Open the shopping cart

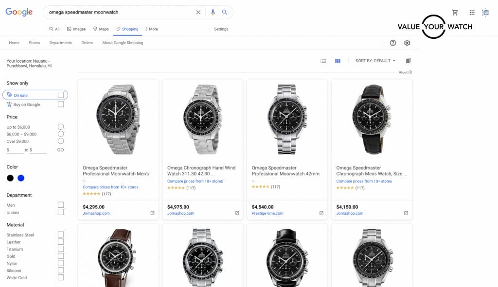point(455,13)
